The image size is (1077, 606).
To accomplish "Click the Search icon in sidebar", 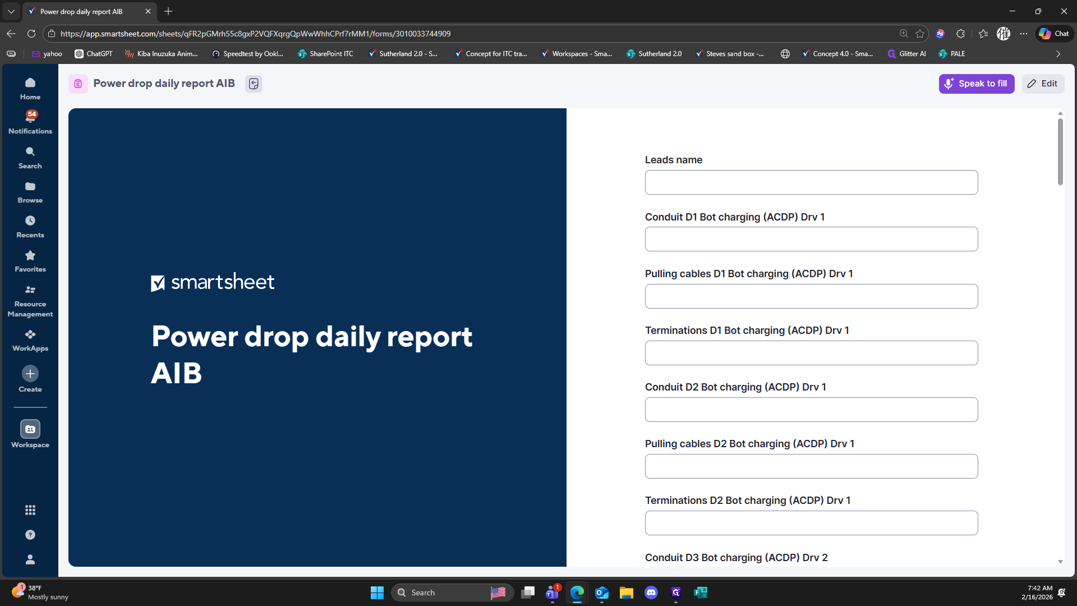I will 30,157.
